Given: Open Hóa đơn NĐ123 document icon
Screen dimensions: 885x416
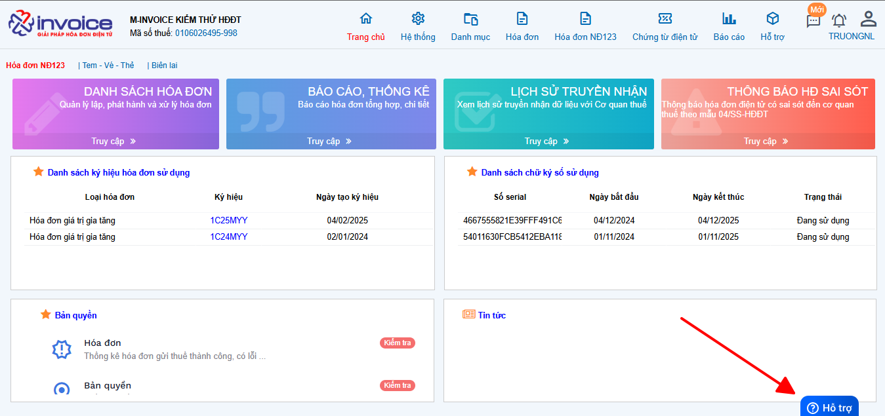Looking at the screenshot, I should pos(586,18).
